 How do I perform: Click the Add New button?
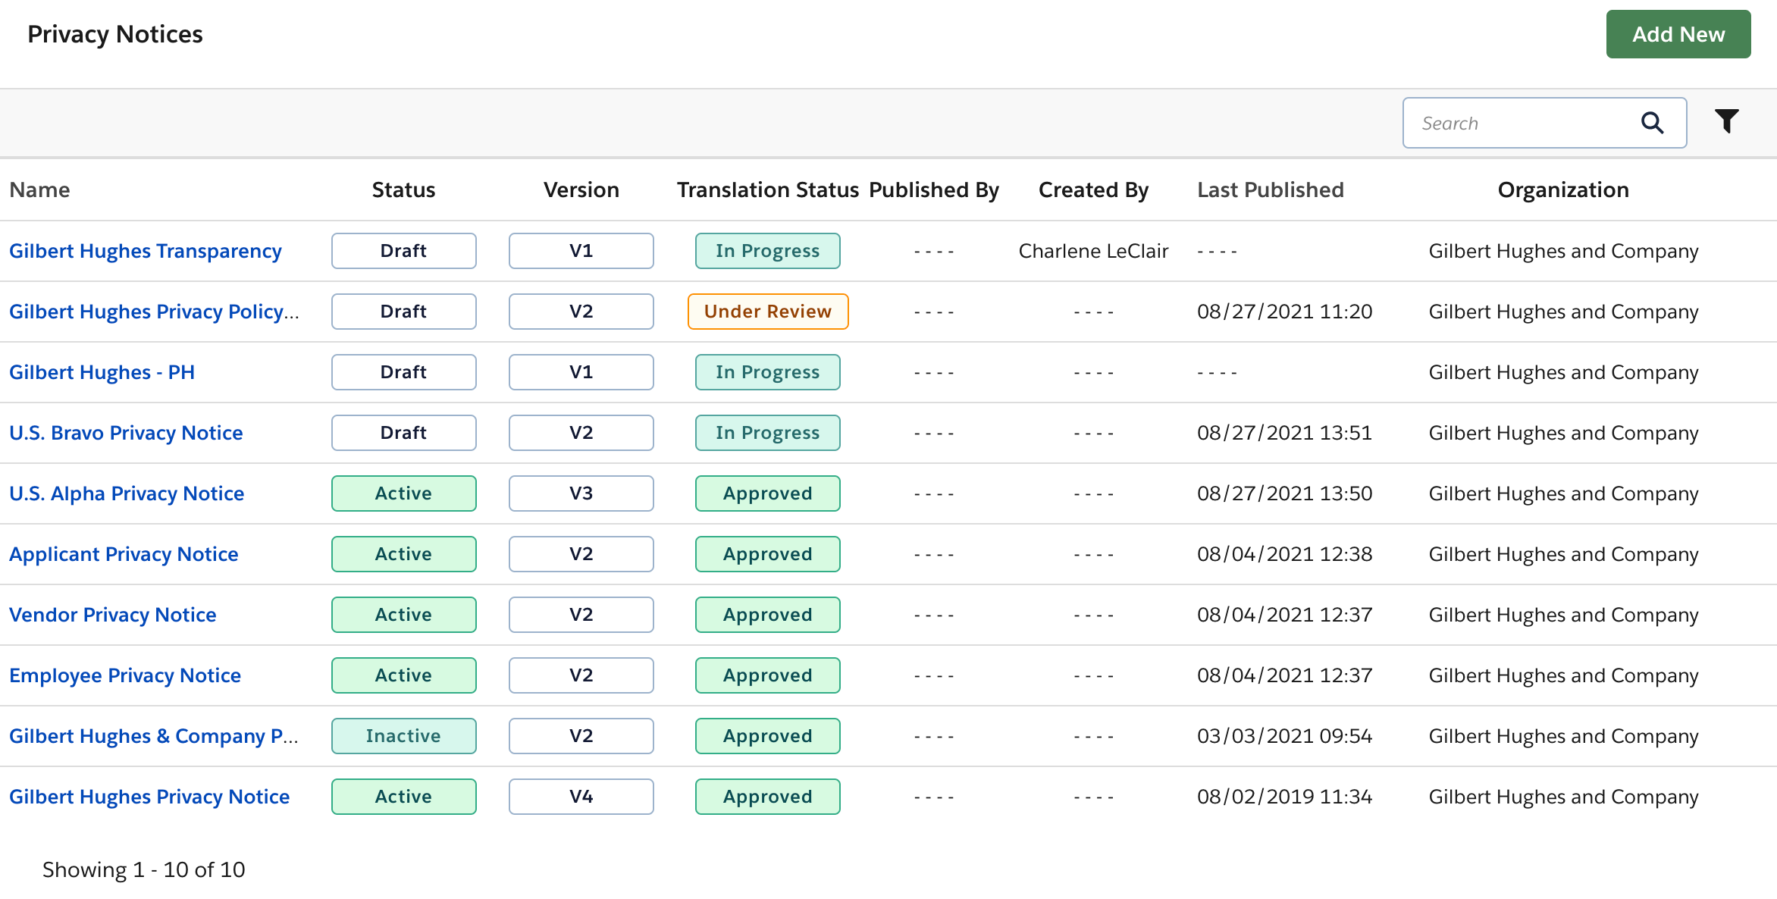pyautogui.click(x=1678, y=33)
